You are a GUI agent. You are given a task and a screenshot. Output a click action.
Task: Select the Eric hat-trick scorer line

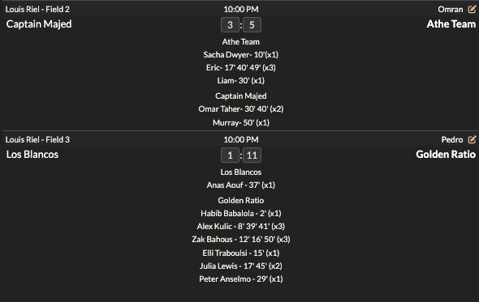click(241, 68)
